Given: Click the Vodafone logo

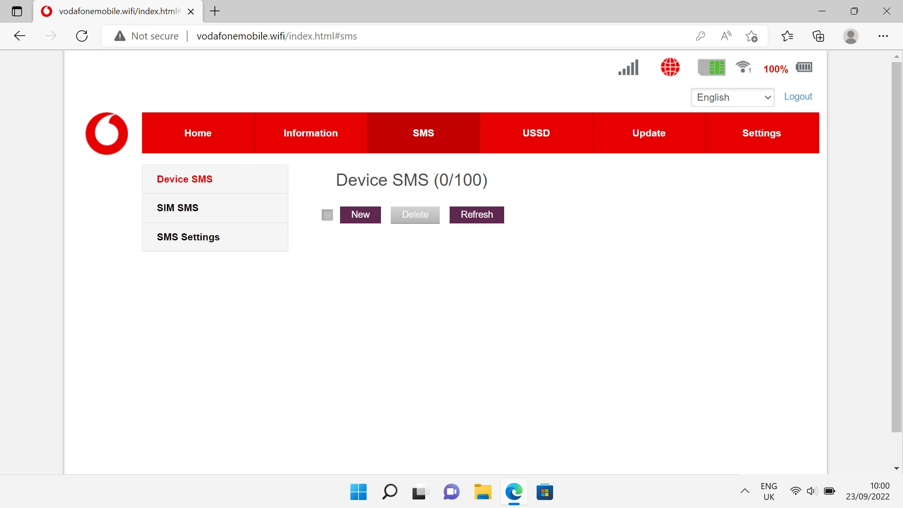Looking at the screenshot, I should click(106, 133).
